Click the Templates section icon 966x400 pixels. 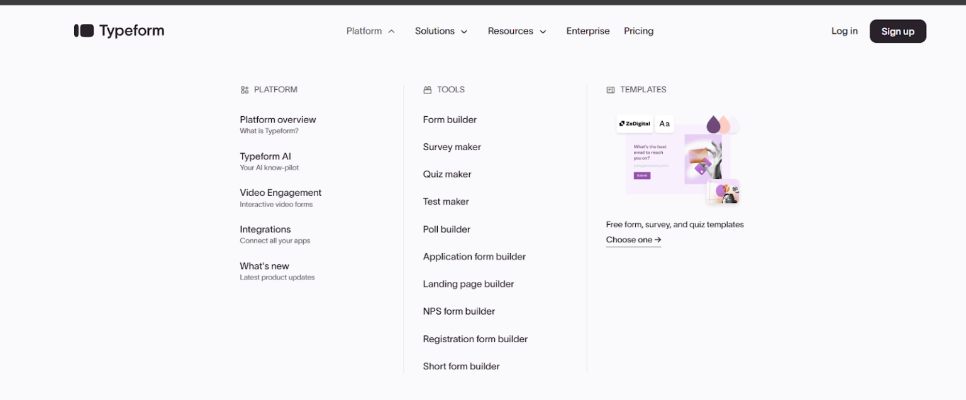(610, 90)
